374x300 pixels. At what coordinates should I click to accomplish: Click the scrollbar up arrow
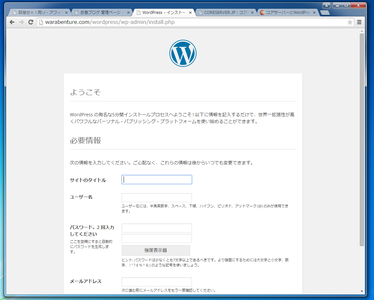coord(362,31)
